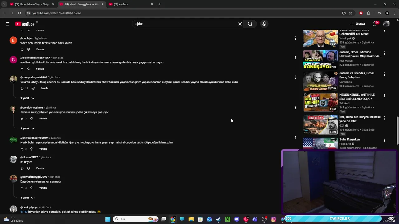399x224 pixels.
Task: Go back to previous page
Action: pos(4,13)
